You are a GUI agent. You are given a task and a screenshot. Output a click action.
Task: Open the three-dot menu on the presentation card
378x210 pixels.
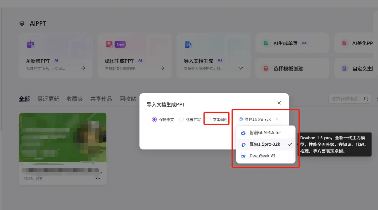(x=98, y=179)
